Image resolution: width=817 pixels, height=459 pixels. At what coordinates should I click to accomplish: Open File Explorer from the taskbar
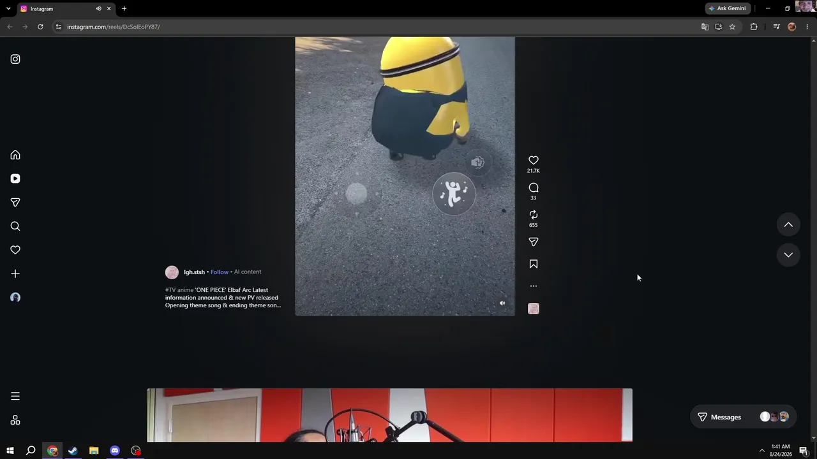point(94,451)
